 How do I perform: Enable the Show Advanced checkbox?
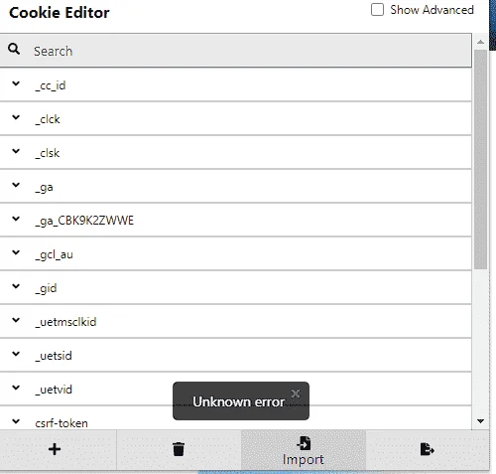click(377, 10)
